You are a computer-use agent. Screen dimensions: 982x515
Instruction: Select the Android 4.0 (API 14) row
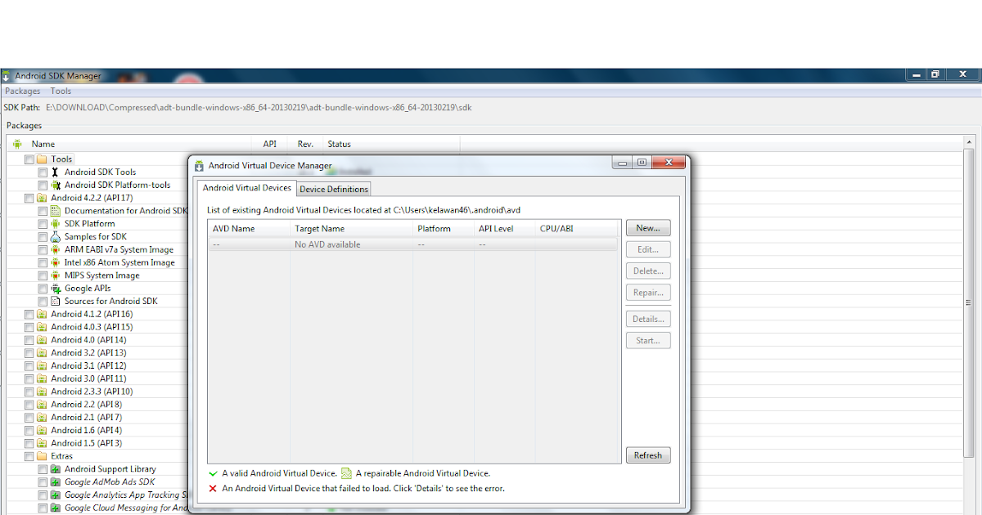88,340
